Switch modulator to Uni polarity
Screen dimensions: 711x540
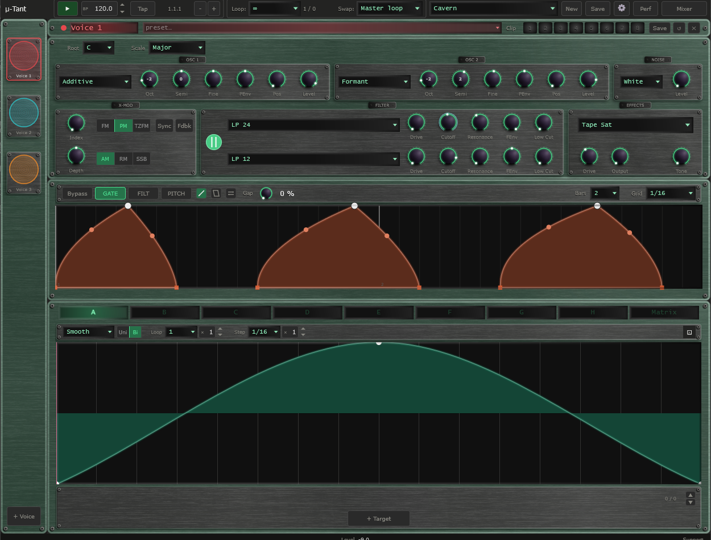click(x=123, y=332)
